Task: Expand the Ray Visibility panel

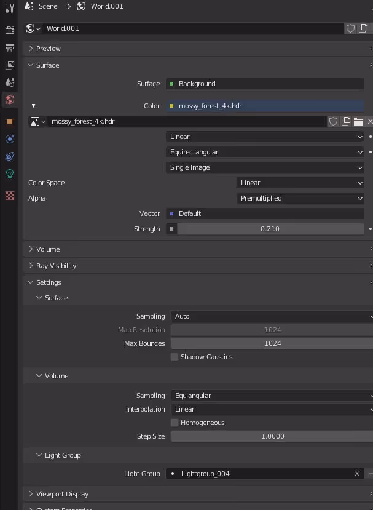Action: point(198,266)
